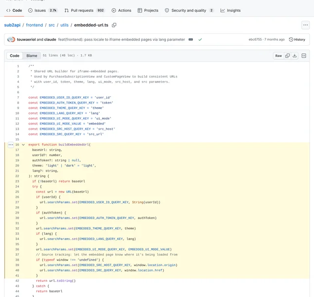Open the Insights tab
The height and width of the screenshot is (297, 314).
[230, 10]
